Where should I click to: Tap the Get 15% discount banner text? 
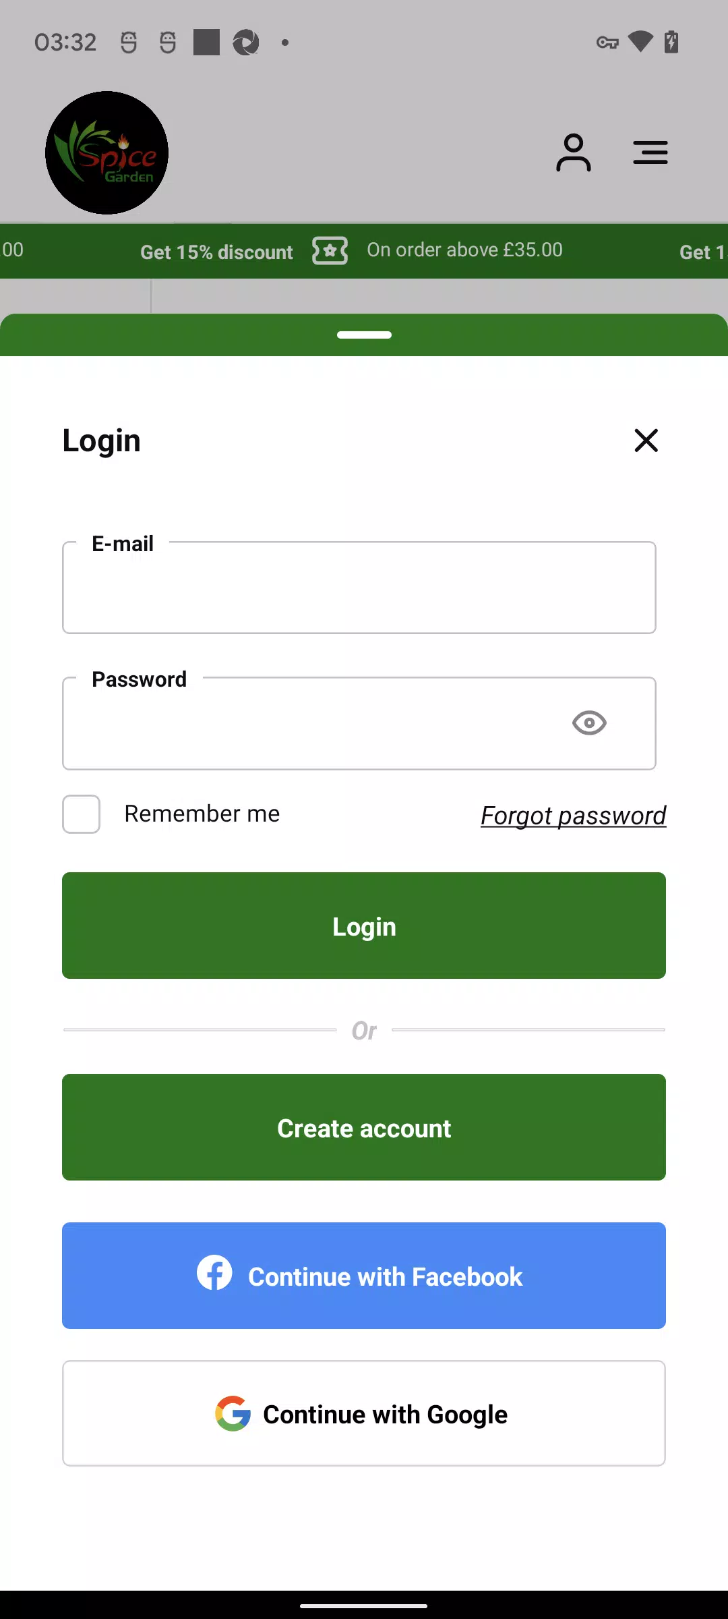coord(216,252)
